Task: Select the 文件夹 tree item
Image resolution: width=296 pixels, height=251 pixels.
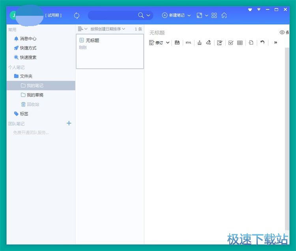Action: [23, 76]
